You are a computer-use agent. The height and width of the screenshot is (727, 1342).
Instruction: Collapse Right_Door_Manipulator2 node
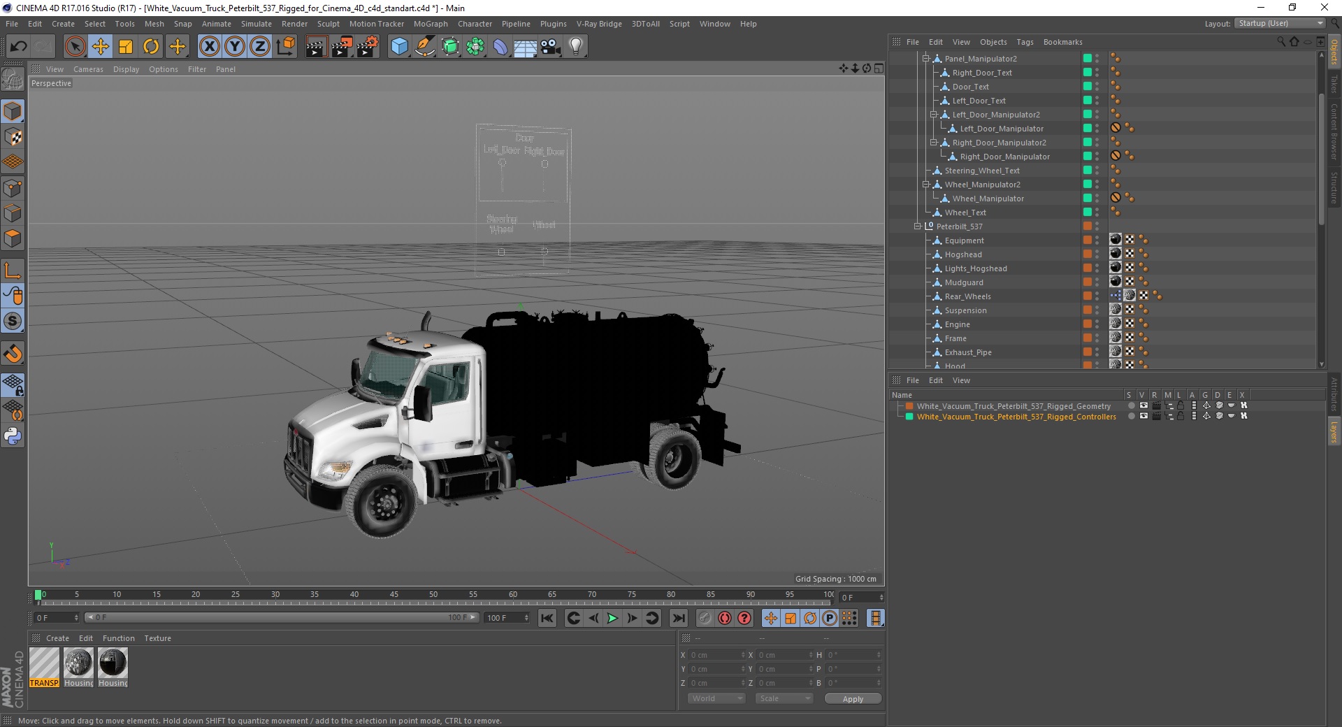click(x=933, y=143)
